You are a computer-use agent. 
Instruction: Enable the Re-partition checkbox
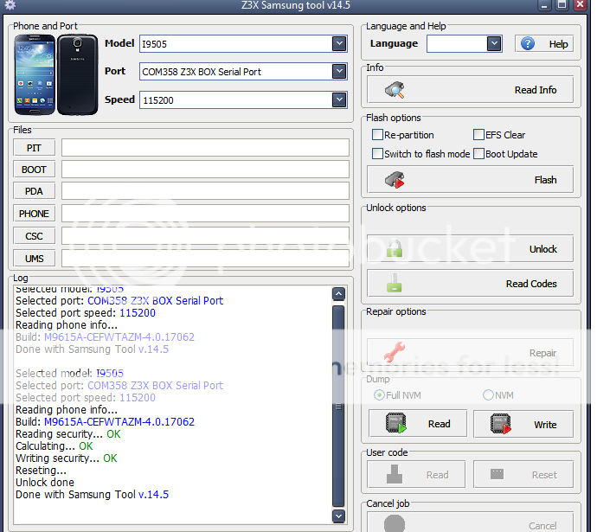click(x=377, y=135)
